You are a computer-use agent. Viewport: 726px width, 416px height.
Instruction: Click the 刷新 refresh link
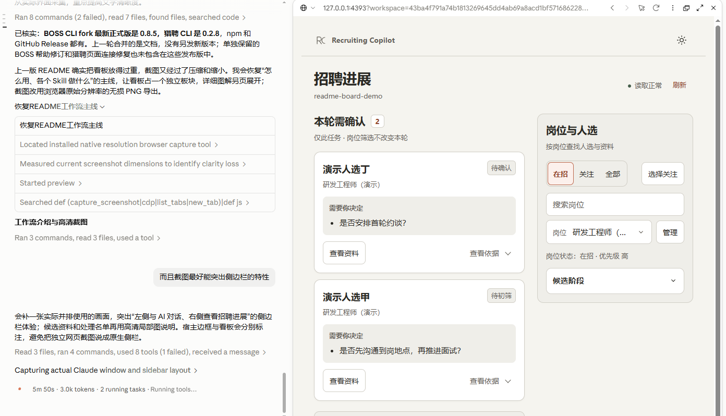tap(680, 85)
